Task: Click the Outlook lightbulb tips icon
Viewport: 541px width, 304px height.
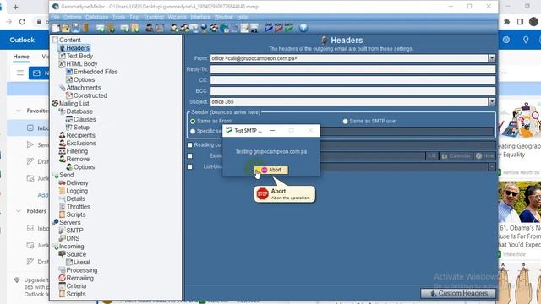Action: point(526,40)
